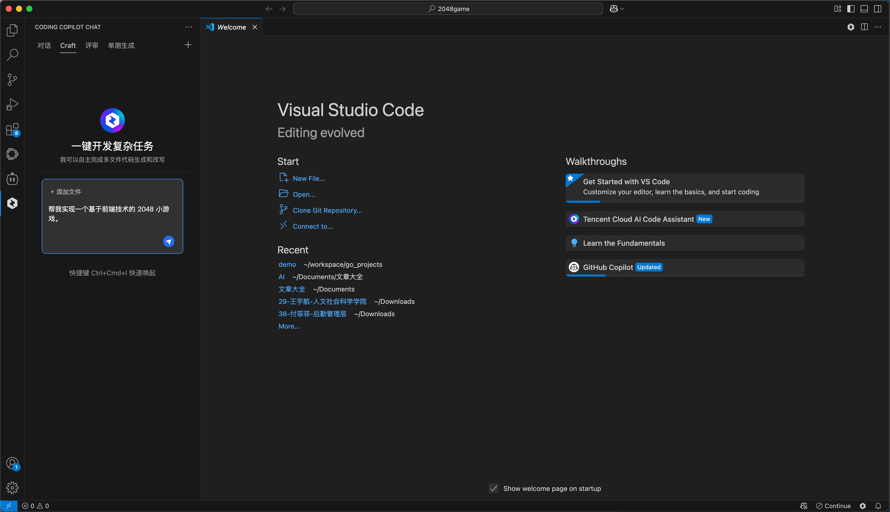The height and width of the screenshot is (512, 890).
Task: Click Customize Layout icon in title bar
Action: pos(837,9)
